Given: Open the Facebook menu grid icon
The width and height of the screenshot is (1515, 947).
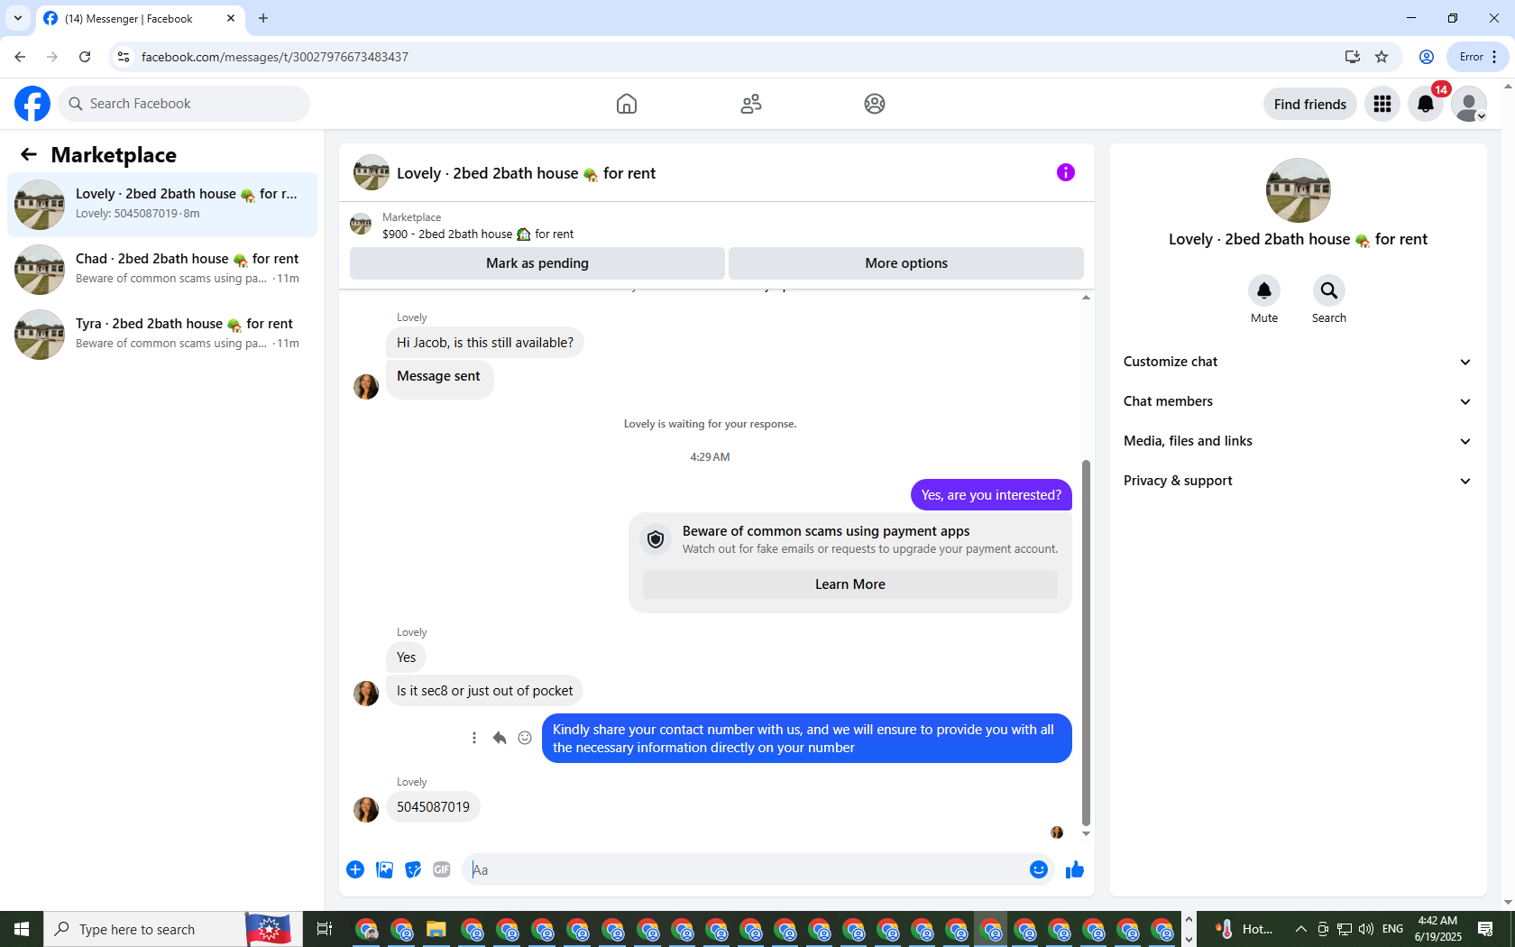Looking at the screenshot, I should 1382,104.
